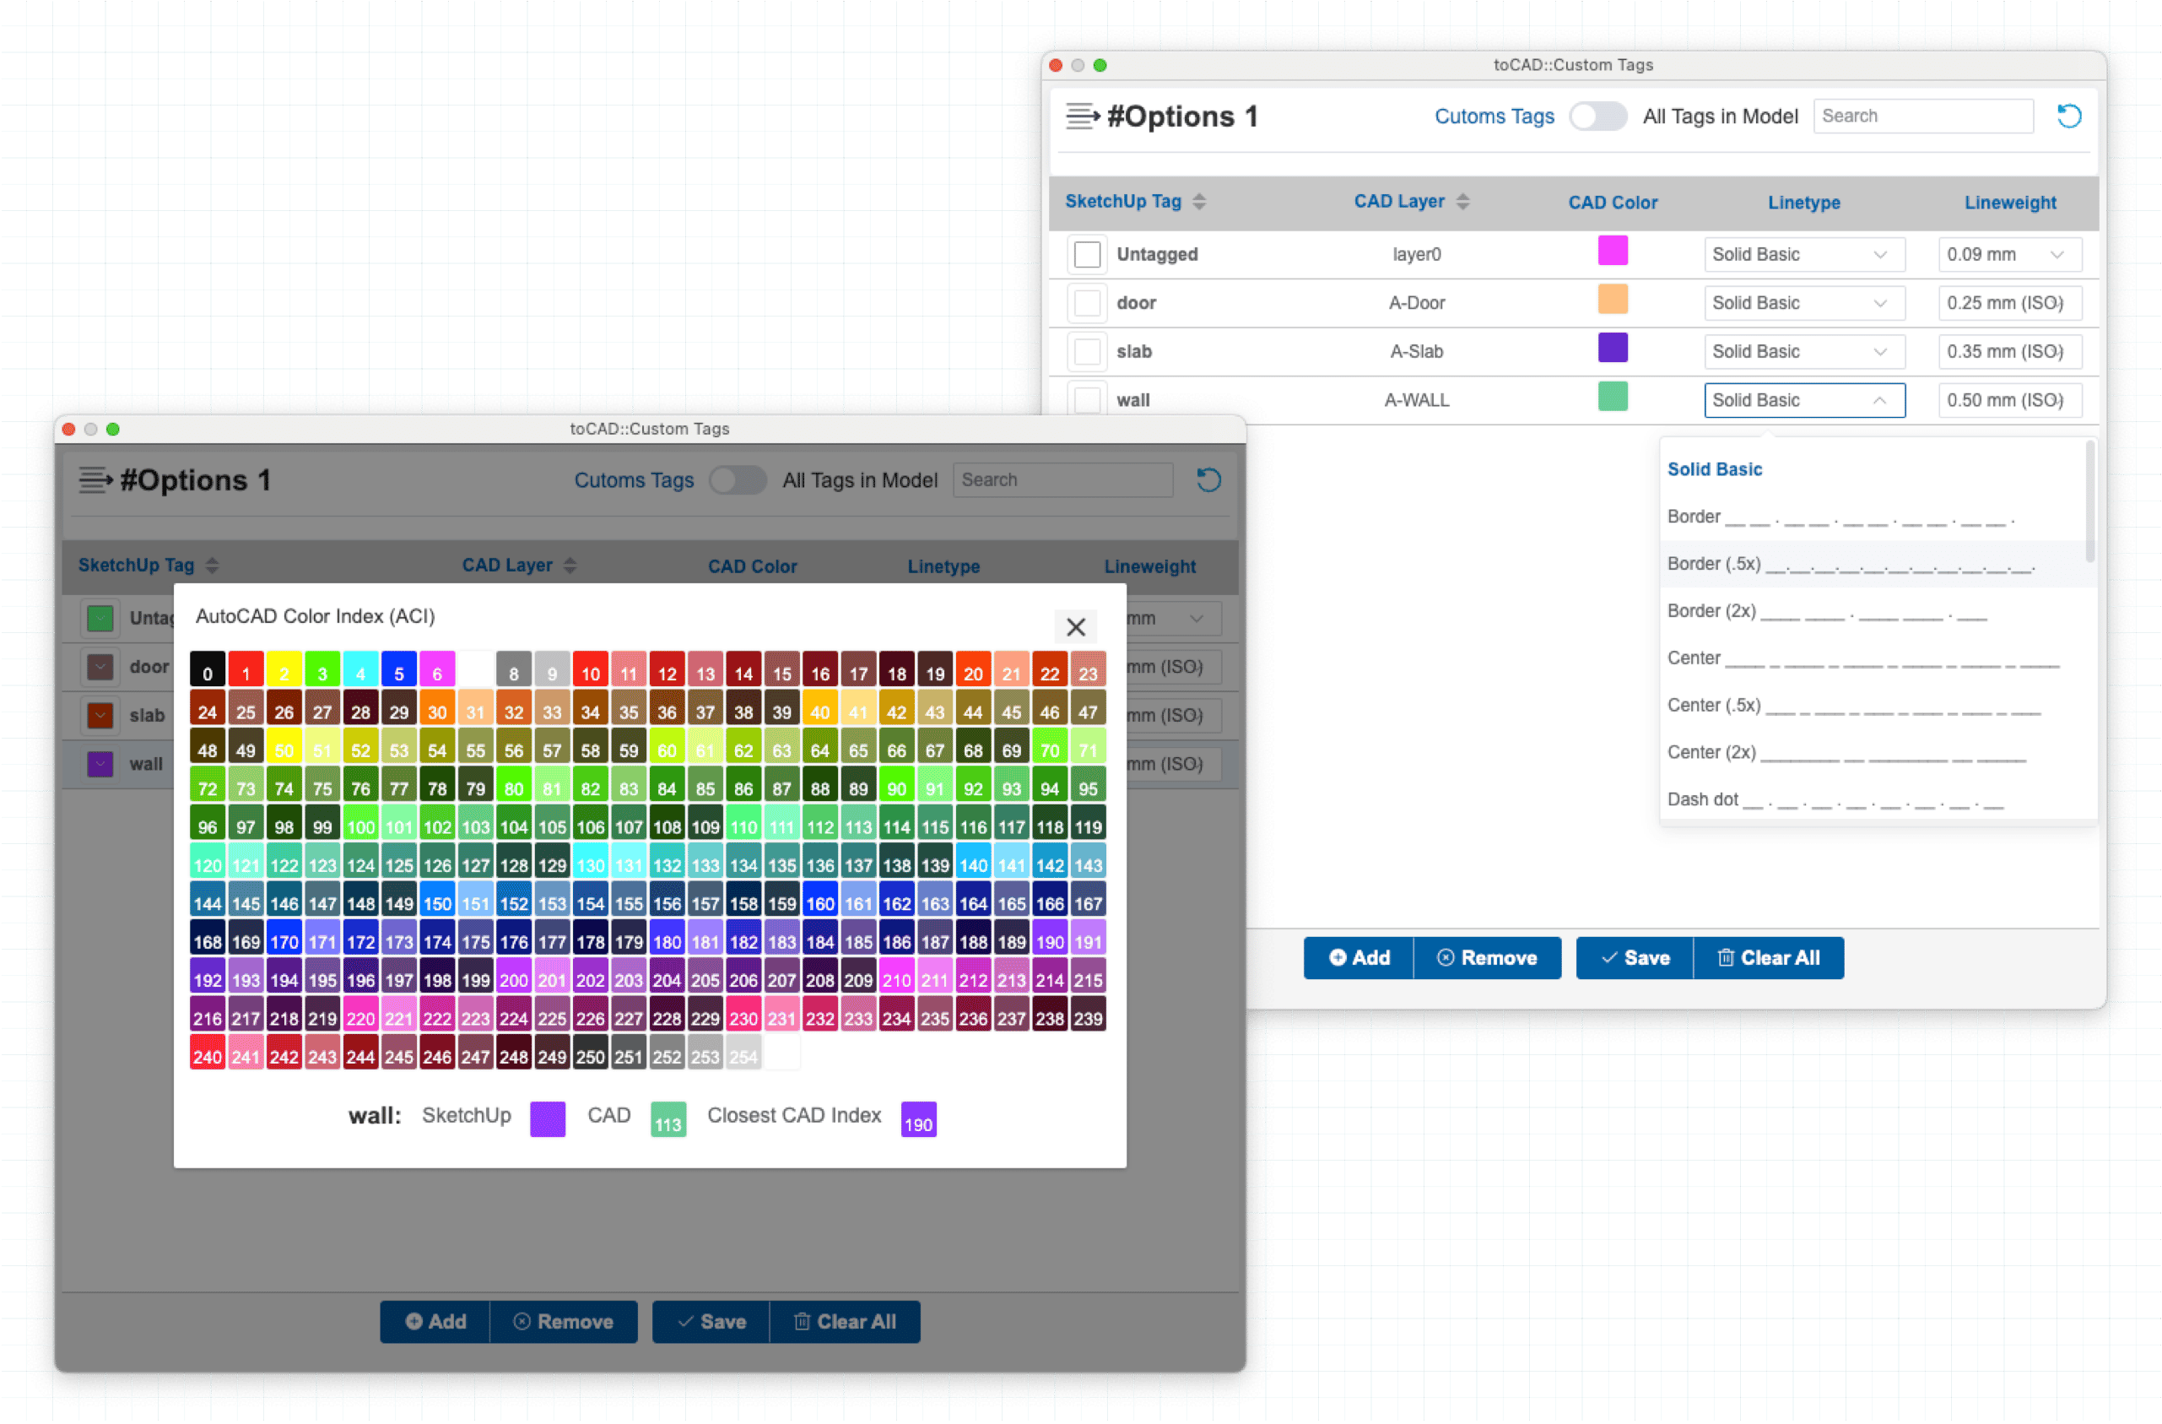Sort by SketchUp Tag arrows in right window
2162x1424 pixels.
click(x=1199, y=202)
